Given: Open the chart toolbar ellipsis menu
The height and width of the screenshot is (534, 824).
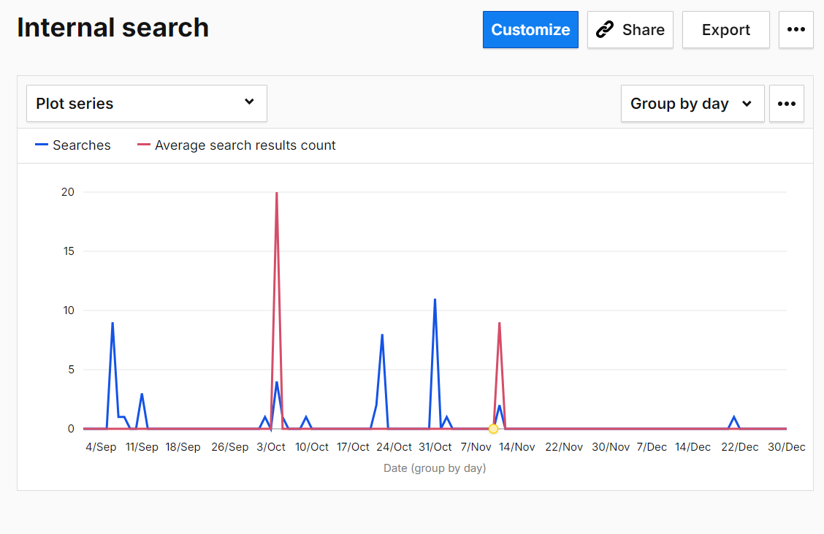Looking at the screenshot, I should coord(786,103).
